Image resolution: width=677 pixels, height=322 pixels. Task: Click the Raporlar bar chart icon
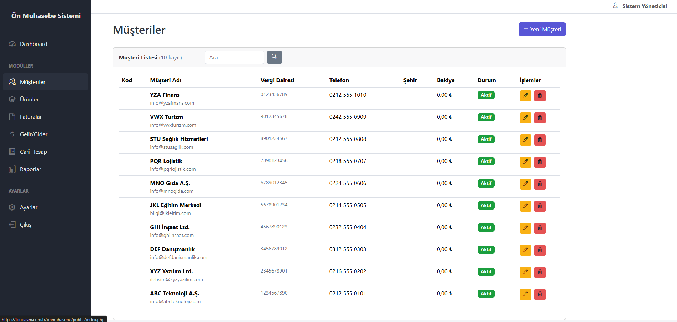pyautogui.click(x=12, y=169)
